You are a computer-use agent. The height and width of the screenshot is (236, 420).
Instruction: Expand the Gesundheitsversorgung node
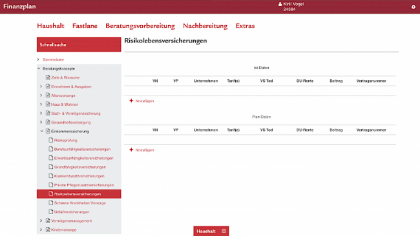tap(41, 122)
